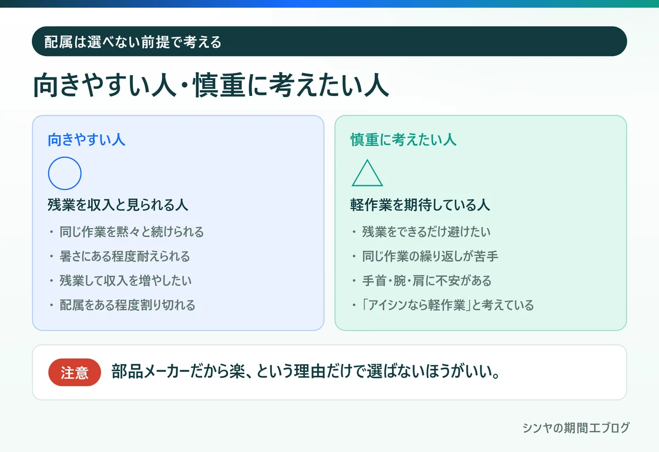This screenshot has width=659, height=452.
Task: Click the bullet 残業をできるだけ避けたい
Action: coord(427,231)
